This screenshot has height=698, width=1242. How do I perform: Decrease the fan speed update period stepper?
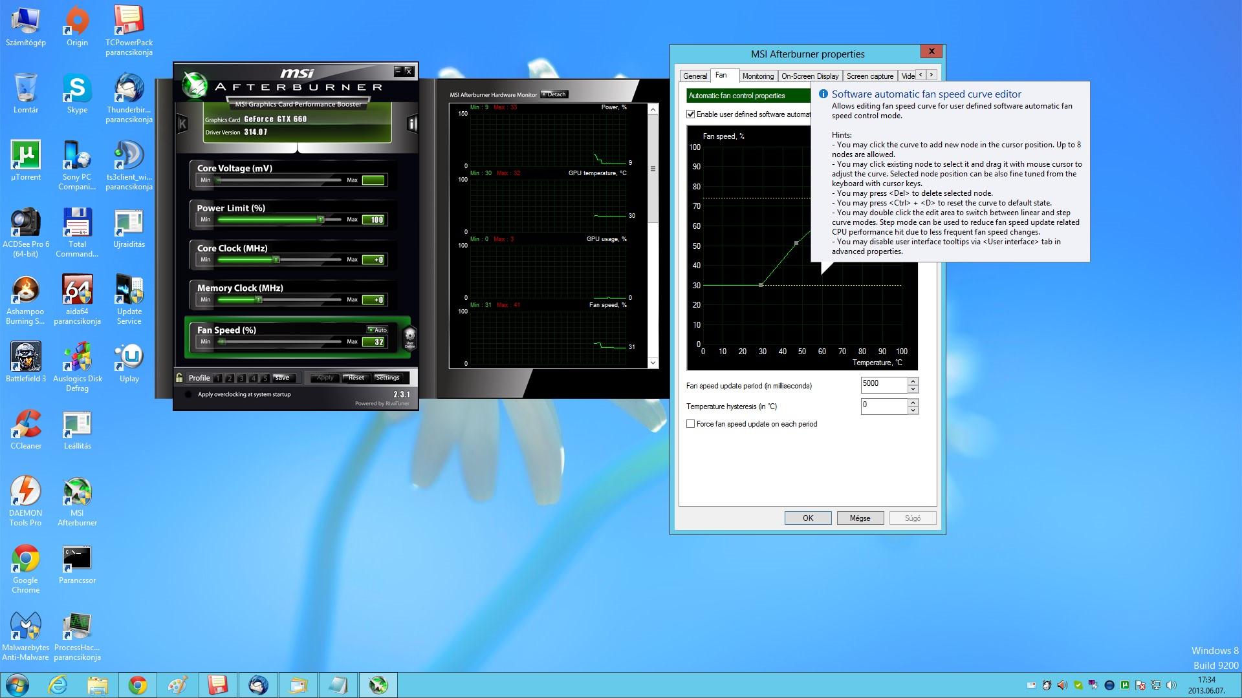point(913,389)
